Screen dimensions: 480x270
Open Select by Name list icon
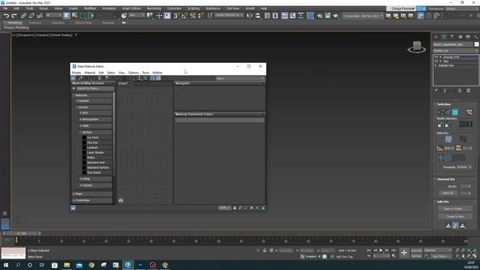point(74,16)
